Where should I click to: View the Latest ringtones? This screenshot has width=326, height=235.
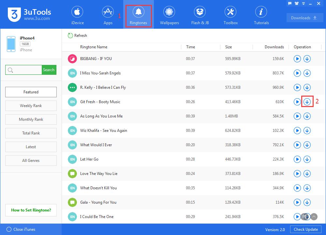tap(31, 147)
